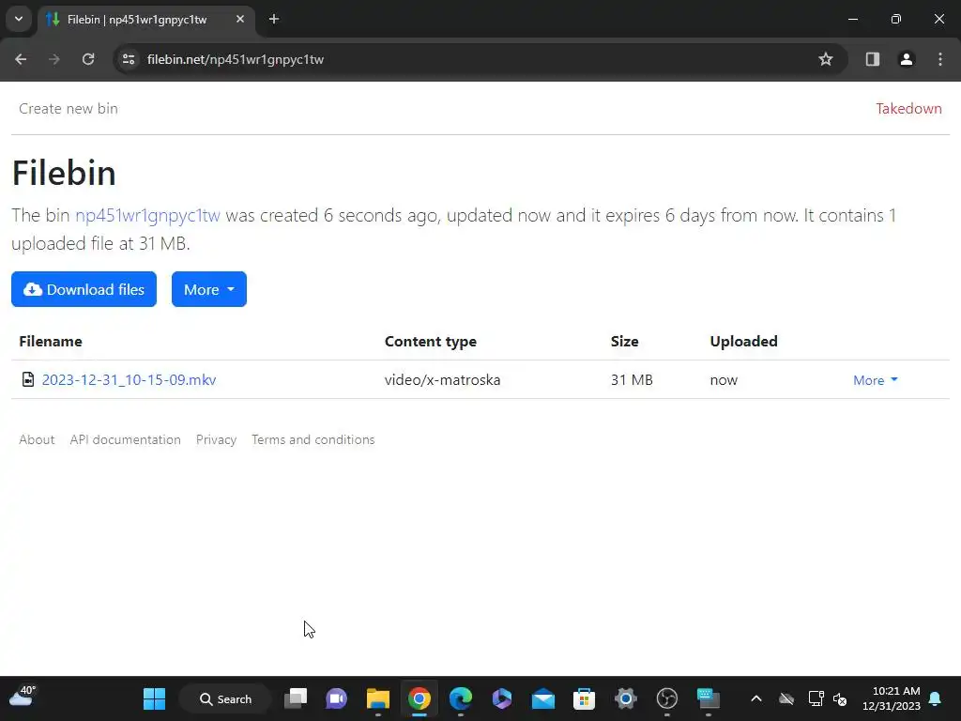The width and height of the screenshot is (961, 721).
Task: Expand the blue More dropdown button
Action: click(209, 289)
